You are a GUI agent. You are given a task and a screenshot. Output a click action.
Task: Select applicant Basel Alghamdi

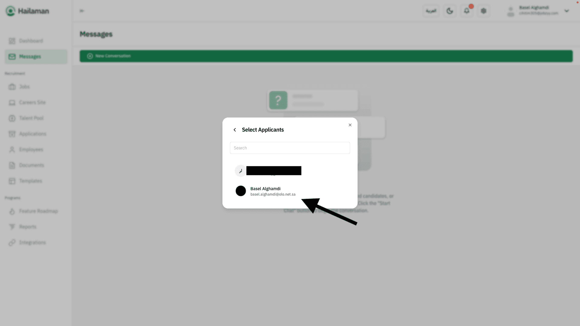(266, 191)
